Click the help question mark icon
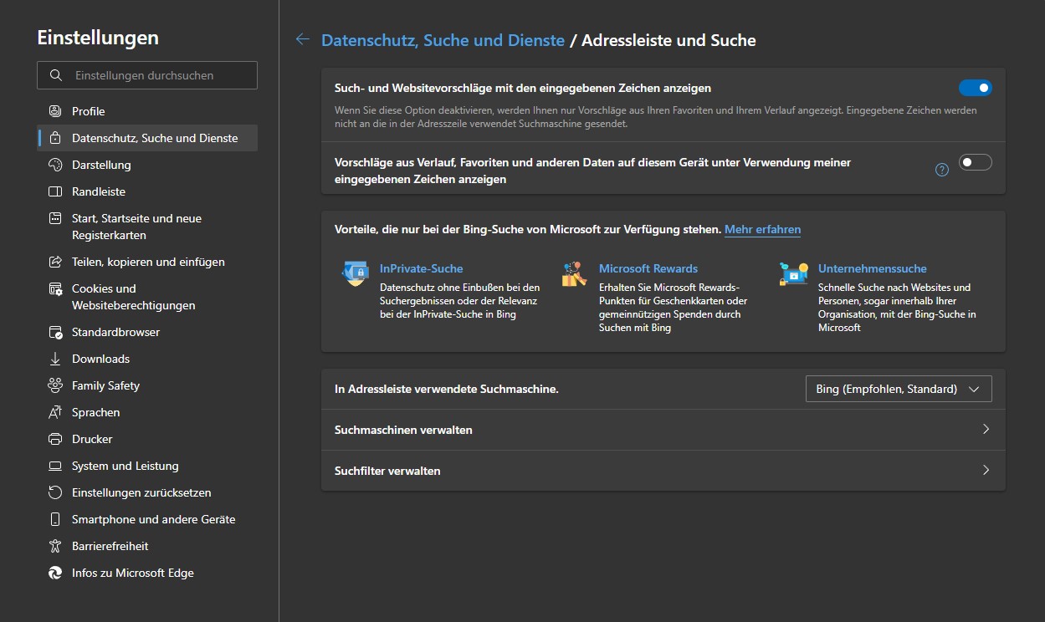The image size is (1045, 622). click(x=940, y=169)
